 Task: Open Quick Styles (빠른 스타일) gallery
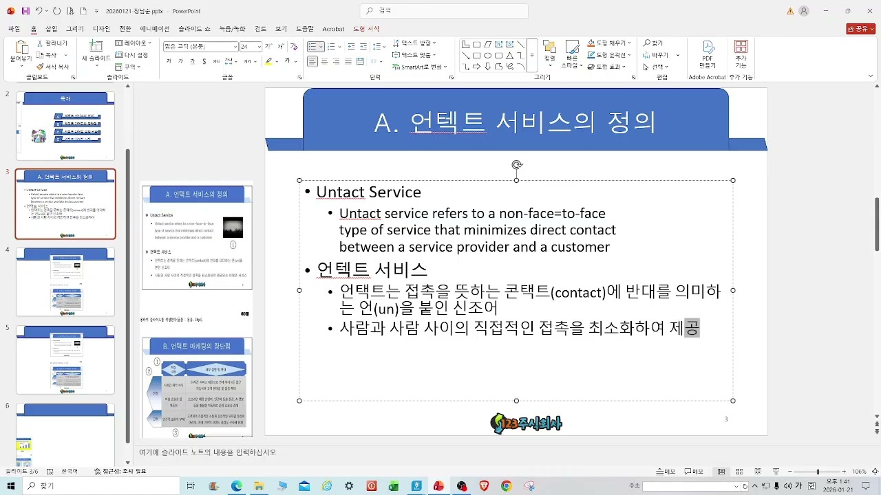pos(572,54)
